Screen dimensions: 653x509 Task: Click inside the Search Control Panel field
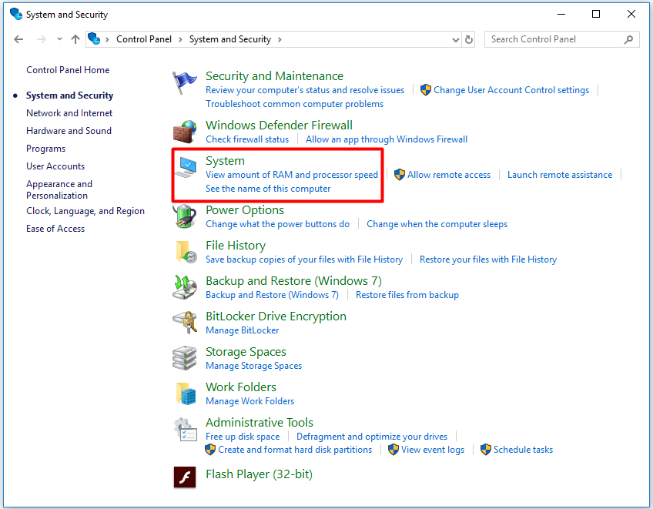[x=554, y=39]
